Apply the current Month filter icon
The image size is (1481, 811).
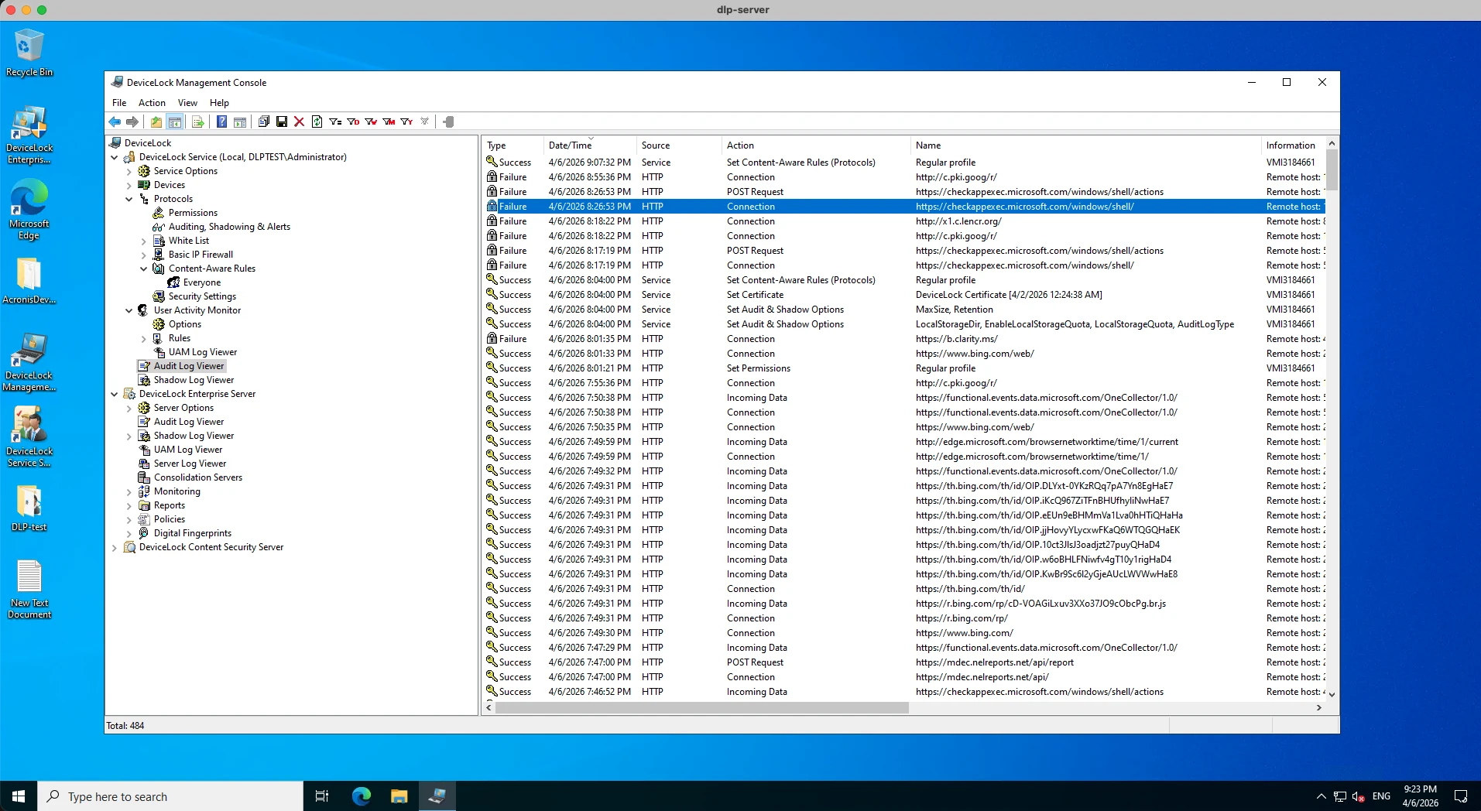click(389, 121)
